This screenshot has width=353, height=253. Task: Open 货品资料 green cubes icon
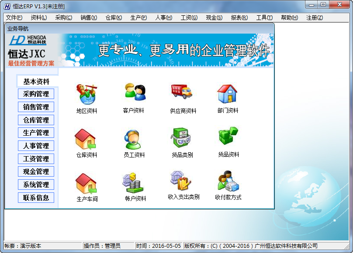[228, 136]
